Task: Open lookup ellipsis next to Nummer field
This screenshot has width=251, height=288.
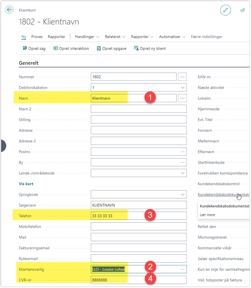Action: point(182,77)
